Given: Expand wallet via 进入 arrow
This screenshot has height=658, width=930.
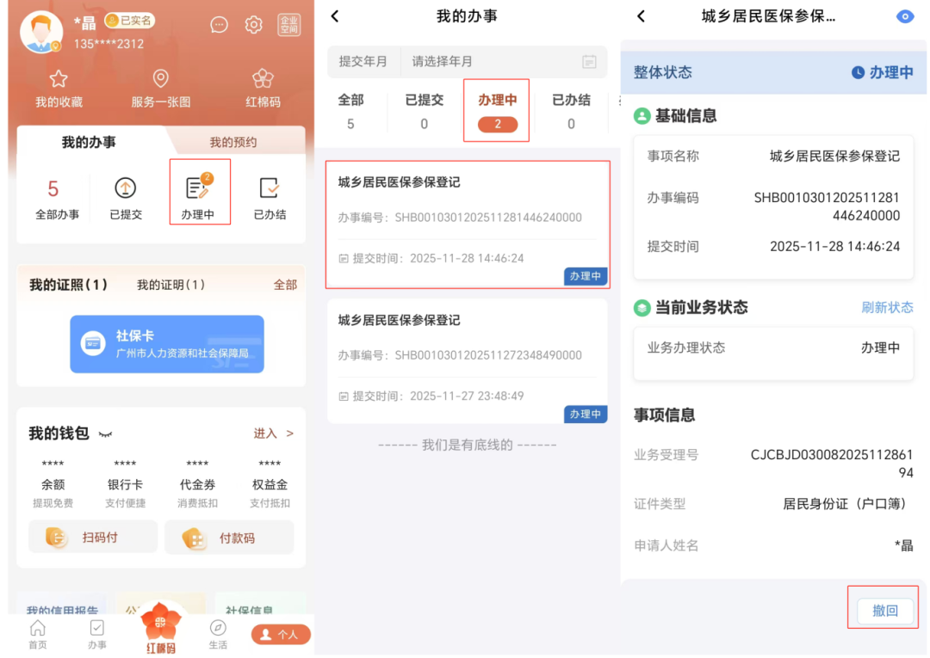Looking at the screenshot, I should coord(273,434).
